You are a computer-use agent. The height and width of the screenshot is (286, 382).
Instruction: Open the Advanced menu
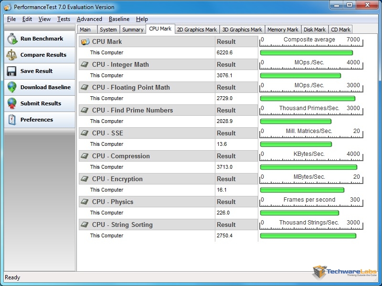click(89, 19)
